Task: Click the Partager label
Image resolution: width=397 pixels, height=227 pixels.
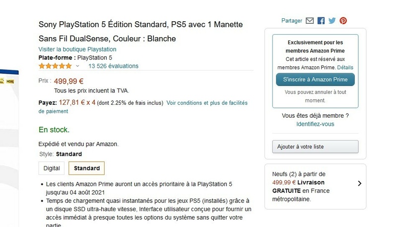Action: tap(291, 21)
